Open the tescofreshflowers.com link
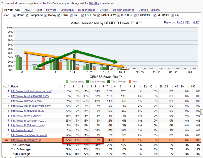Viewport: 203px width, 158px height. coord(31,106)
